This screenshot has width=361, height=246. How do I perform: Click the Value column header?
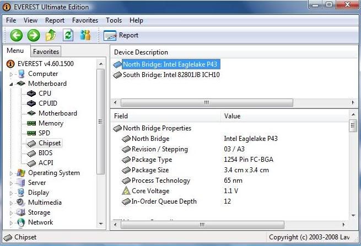coord(284,116)
